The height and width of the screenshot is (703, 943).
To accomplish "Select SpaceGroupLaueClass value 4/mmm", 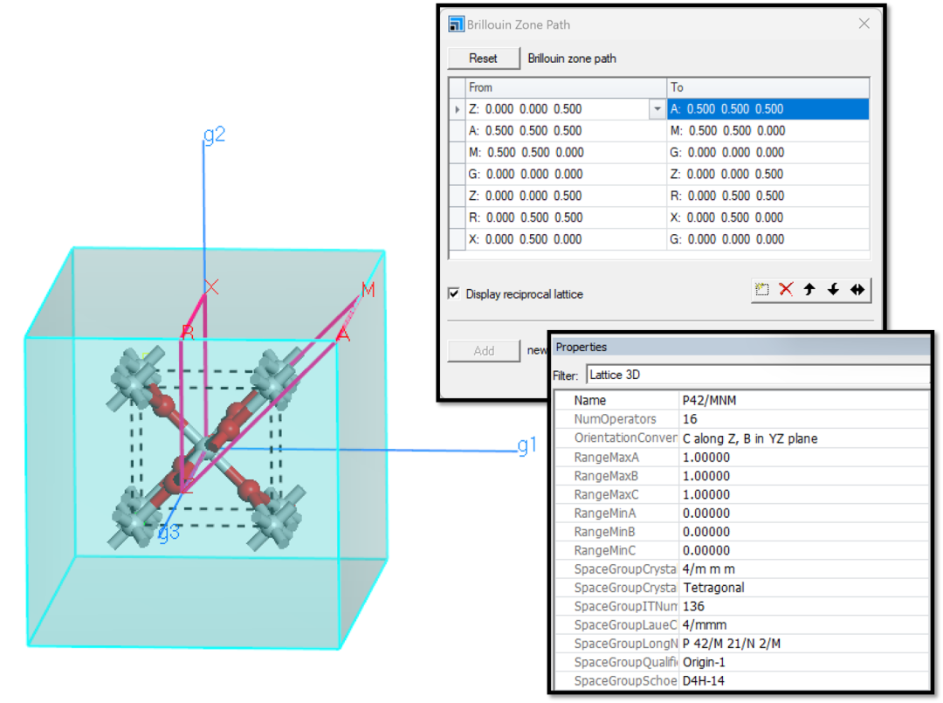I will 804,624.
